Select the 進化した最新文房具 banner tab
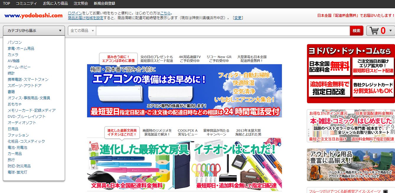 click(x=122, y=132)
